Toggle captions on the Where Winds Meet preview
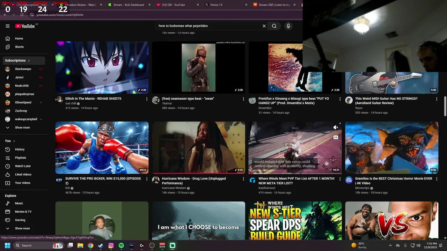 (x=336, y=137)
